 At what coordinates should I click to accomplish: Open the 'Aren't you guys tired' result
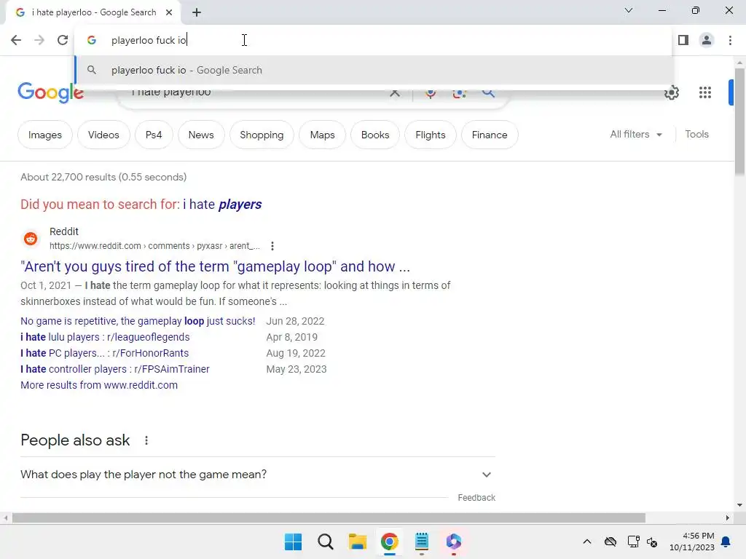pyautogui.click(x=215, y=266)
